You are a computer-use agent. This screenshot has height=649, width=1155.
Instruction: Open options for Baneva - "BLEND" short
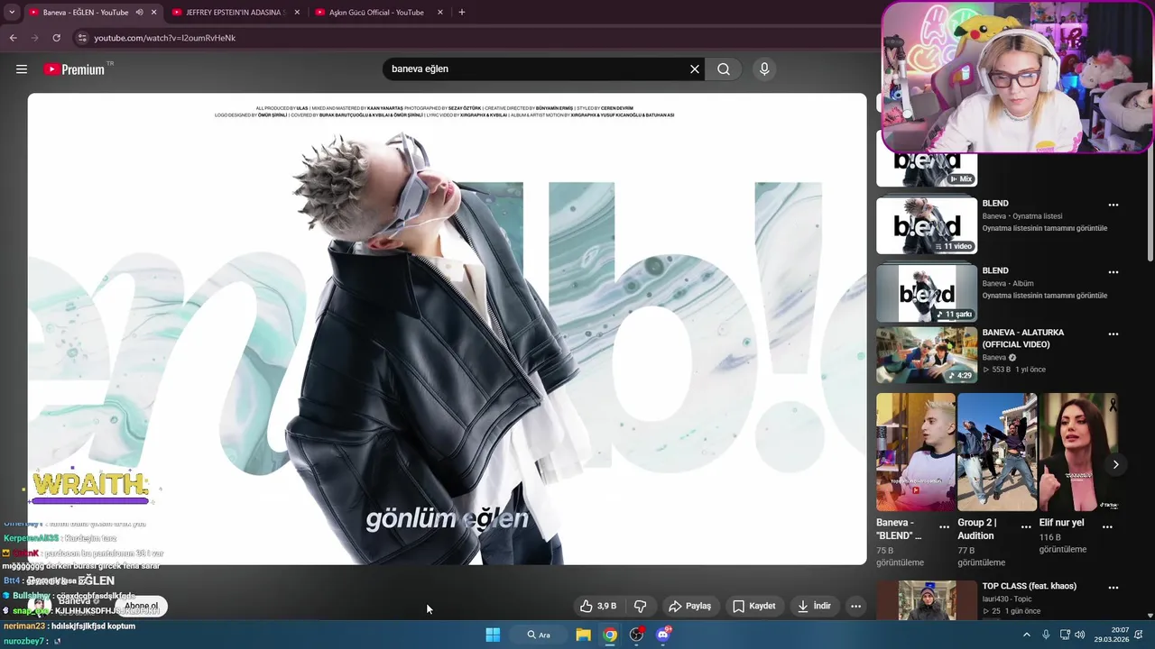(945, 526)
